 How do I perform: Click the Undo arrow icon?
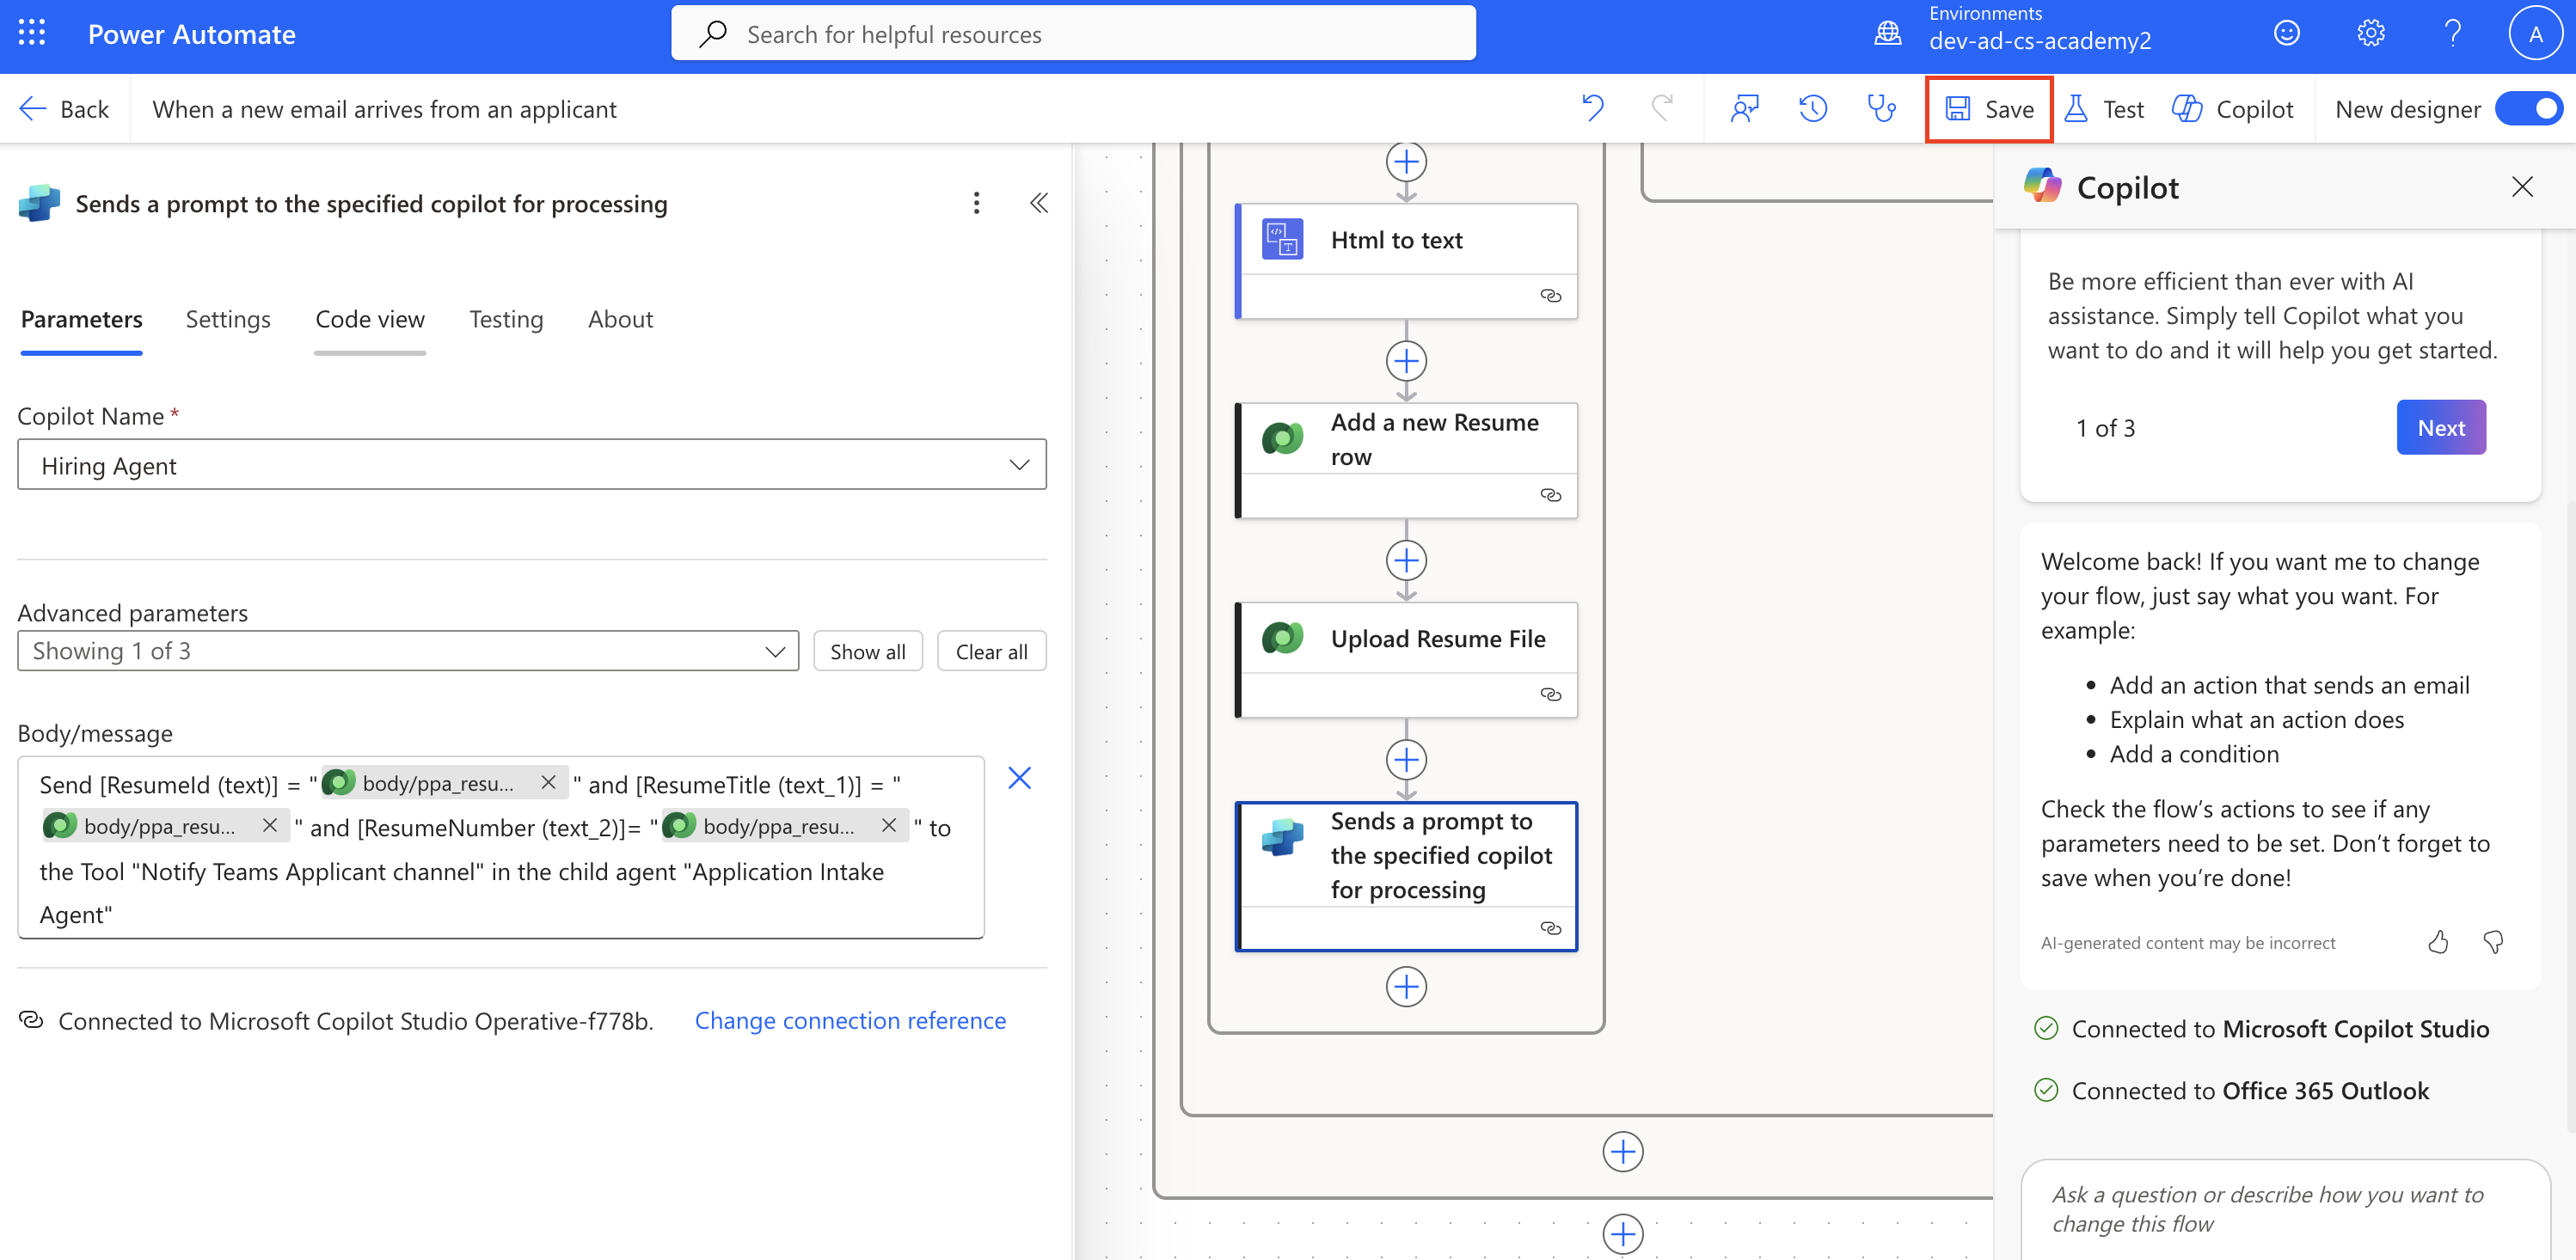(x=1593, y=108)
